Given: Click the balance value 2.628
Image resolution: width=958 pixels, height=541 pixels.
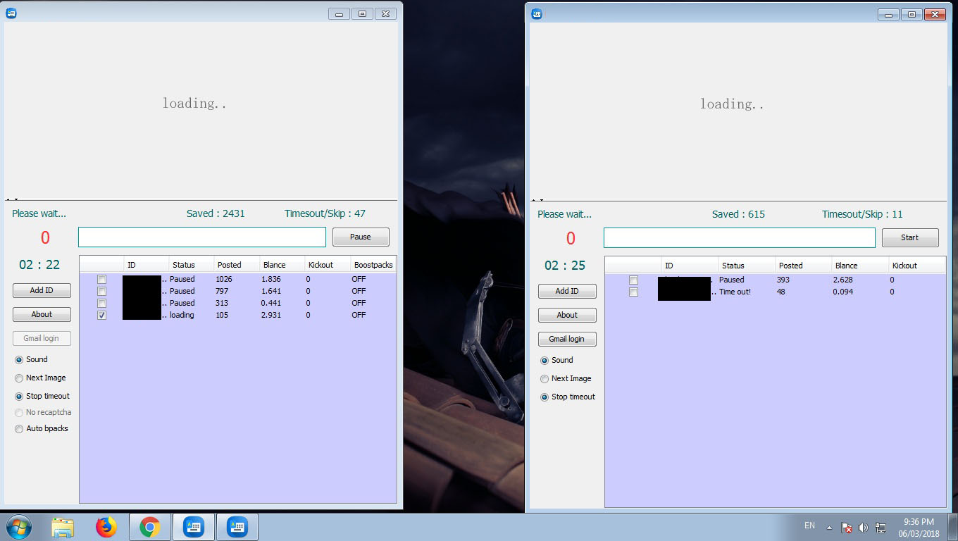Looking at the screenshot, I should [842, 280].
